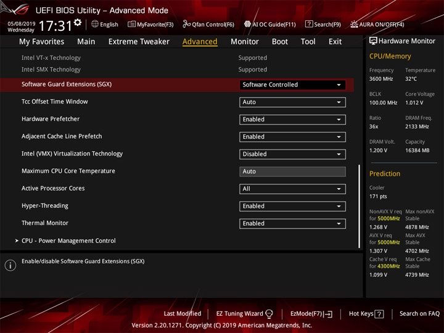Viewport: 444px width, 333px height.
Task: Select the Hardware Prefetcher row label
Action: click(x=51, y=119)
